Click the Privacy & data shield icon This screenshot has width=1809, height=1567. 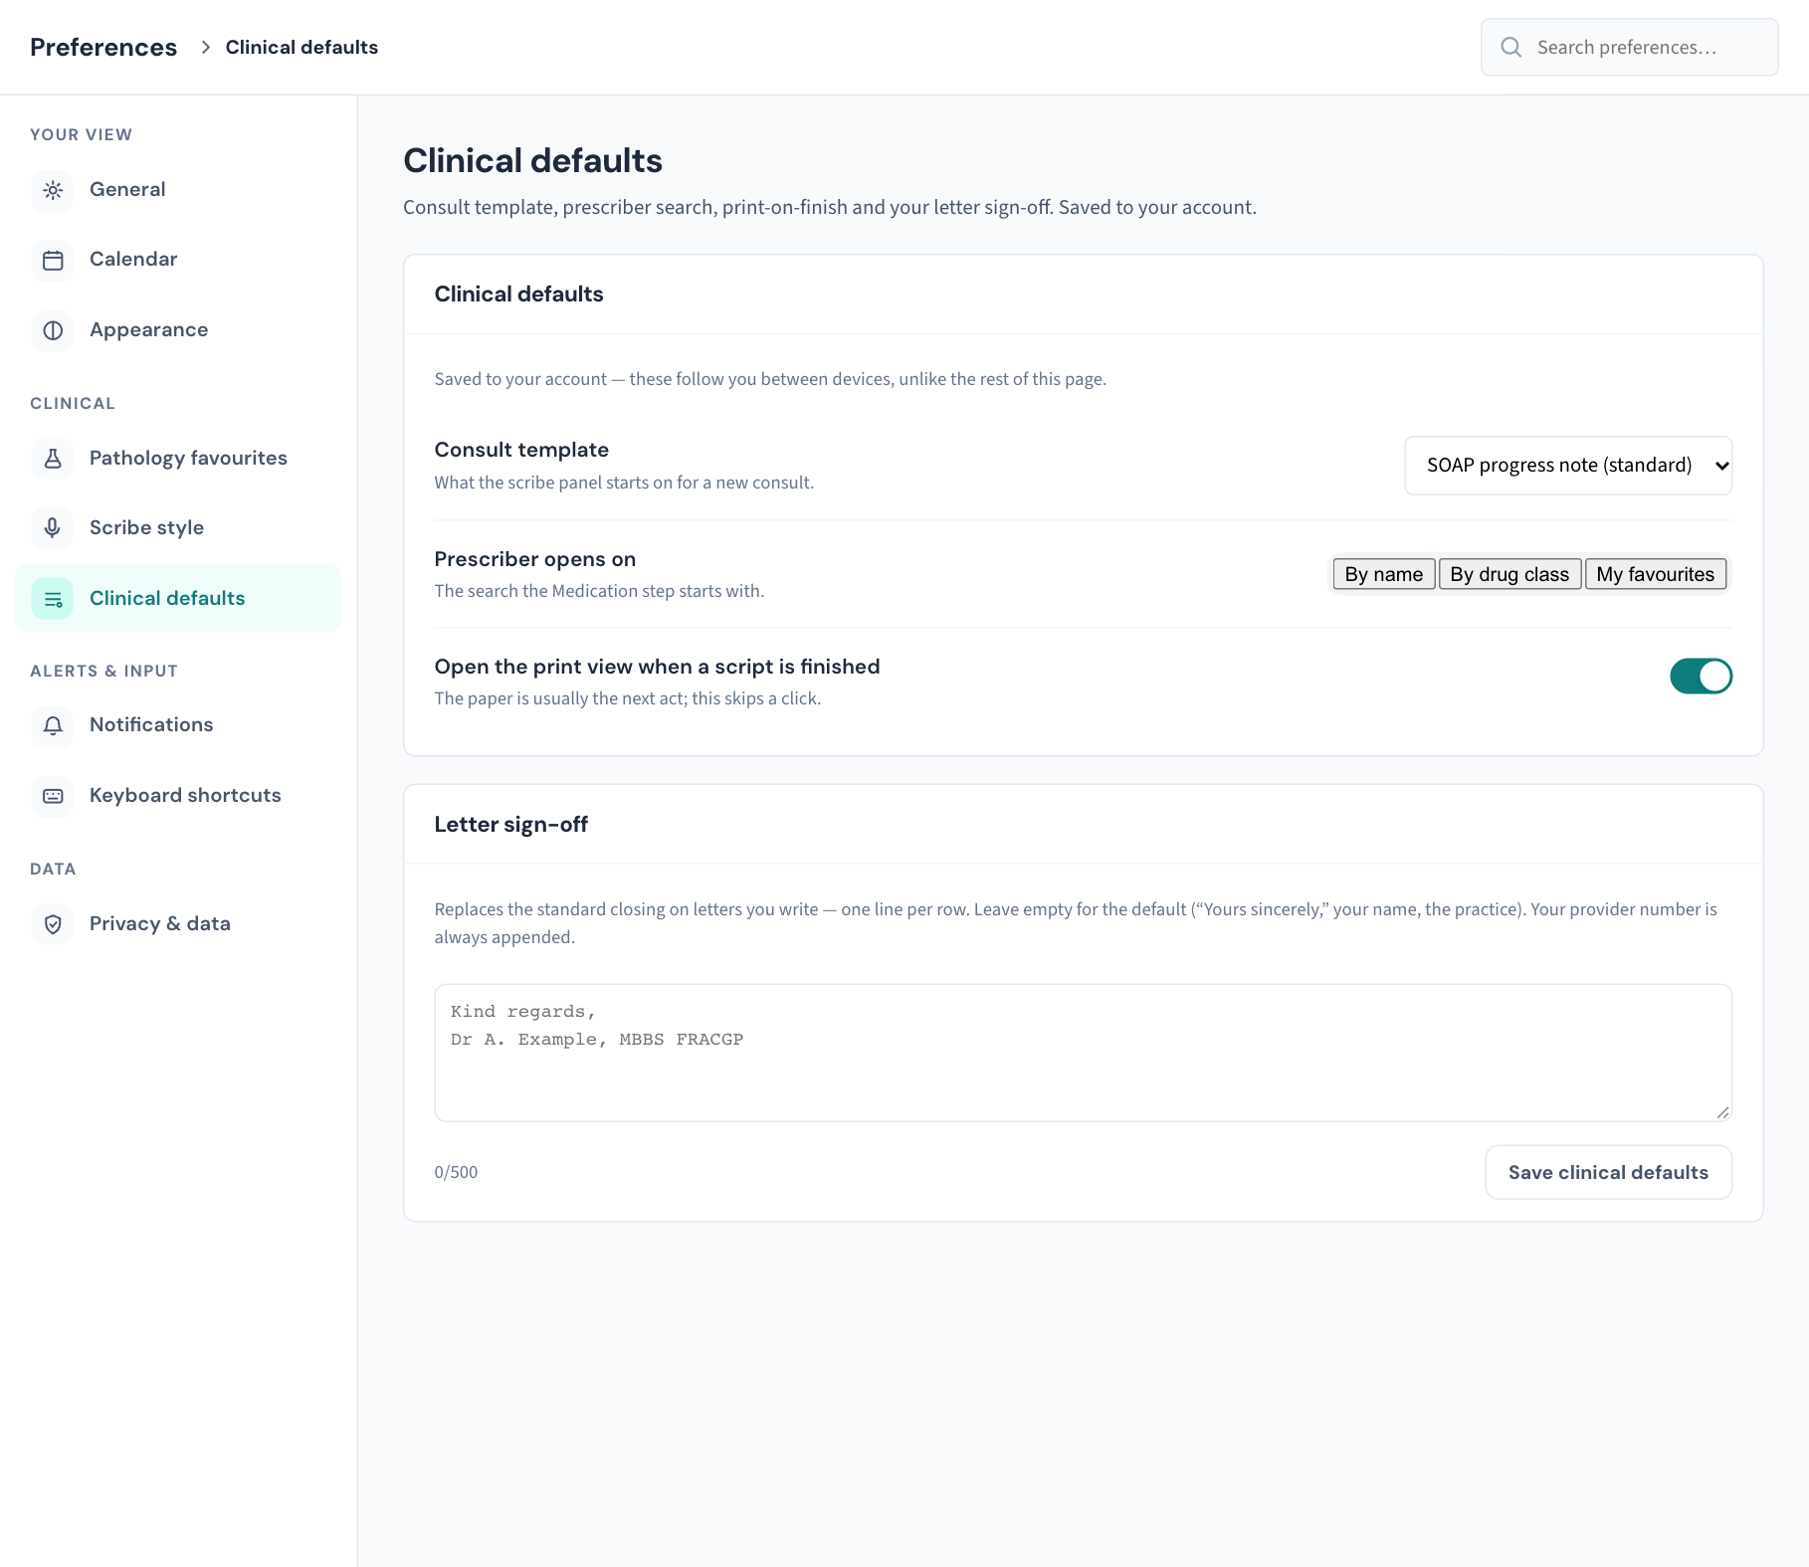pos(53,924)
